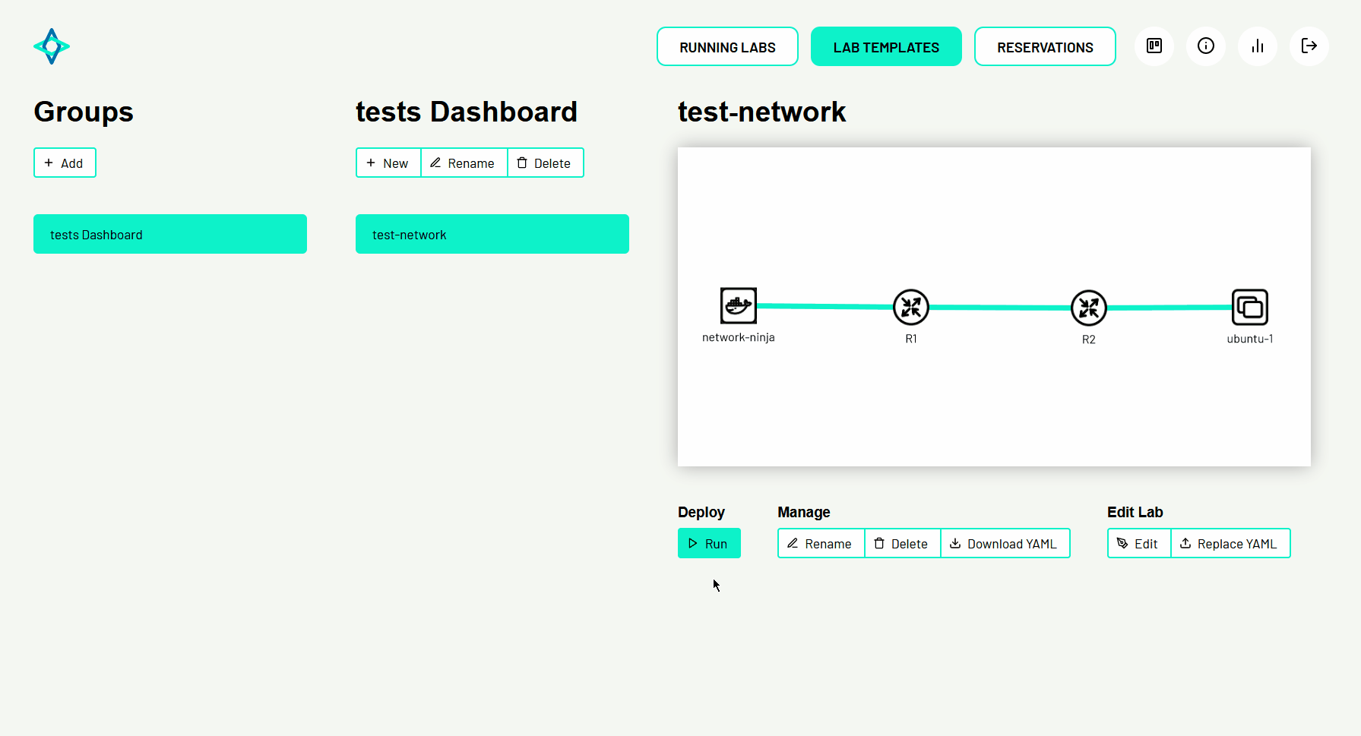The width and height of the screenshot is (1361, 736).
Task: Switch to the Reservations tab
Action: (x=1044, y=47)
